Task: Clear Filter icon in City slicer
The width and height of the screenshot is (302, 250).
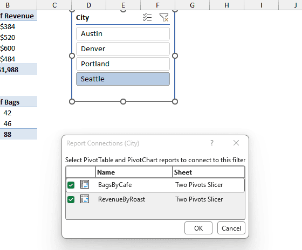Action: 164,17
